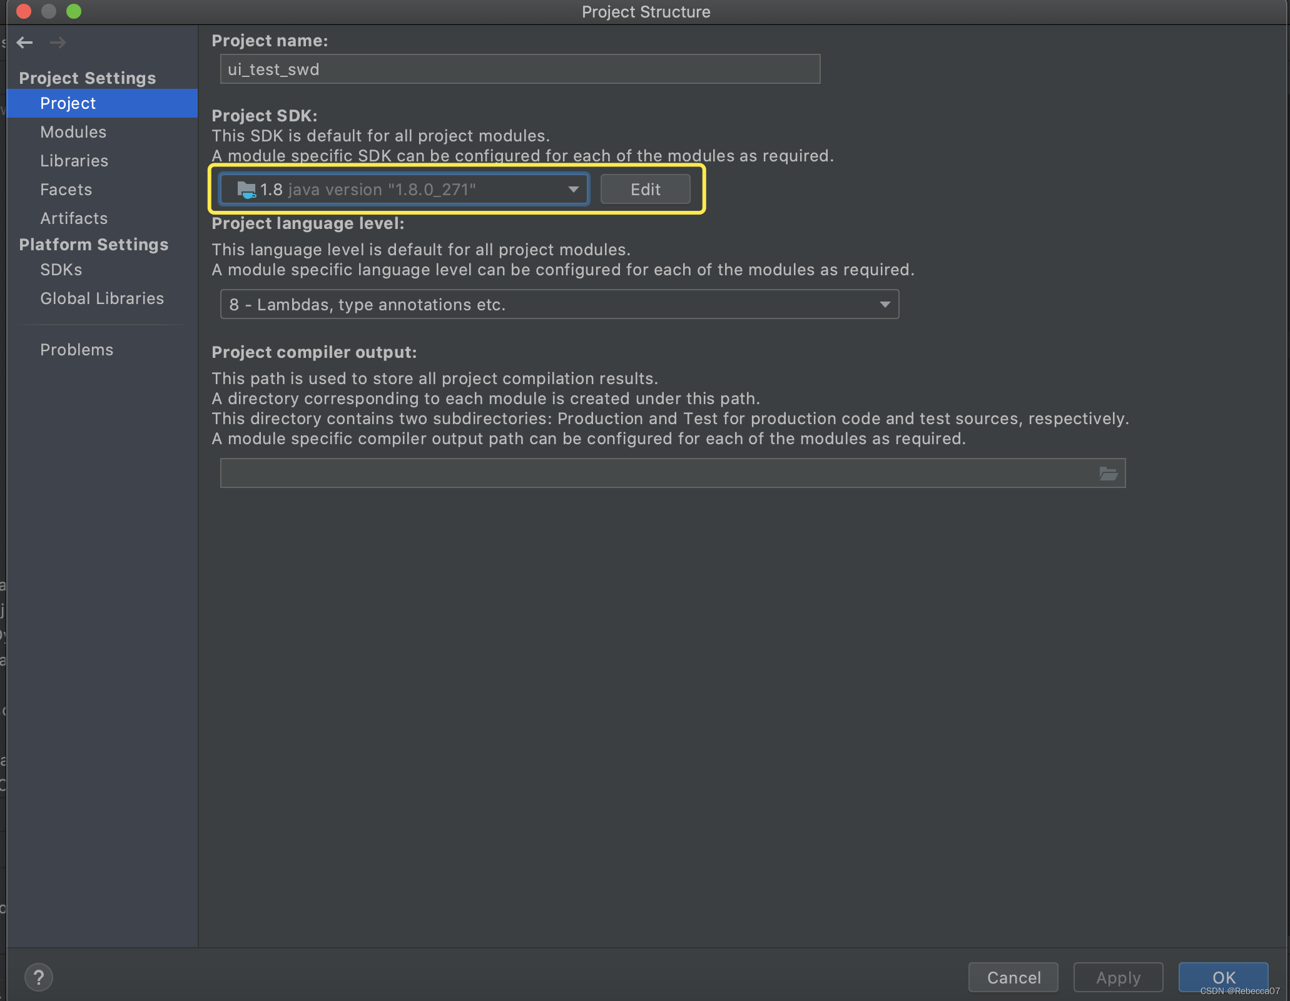
Task: Go to the Facets section
Action: [66, 190]
